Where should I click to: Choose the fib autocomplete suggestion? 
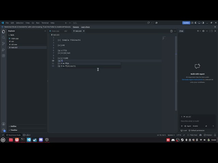(92, 64)
